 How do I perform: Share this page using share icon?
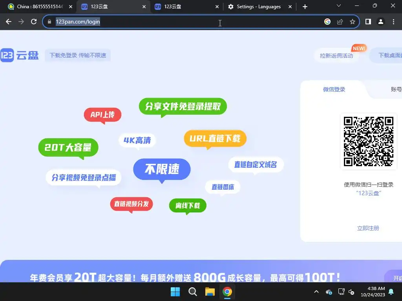(x=340, y=22)
